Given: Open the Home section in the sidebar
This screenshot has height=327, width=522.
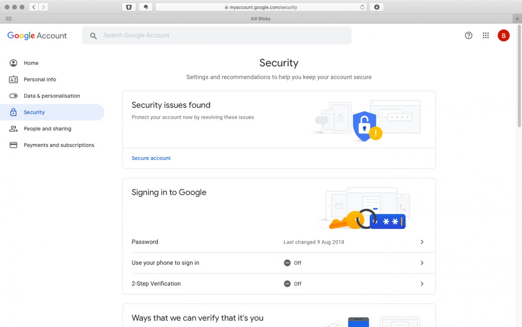Looking at the screenshot, I should [x=31, y=63].
